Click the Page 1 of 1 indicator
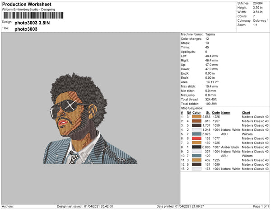This screenshot has width=271, height=210. tap(261, 206)
